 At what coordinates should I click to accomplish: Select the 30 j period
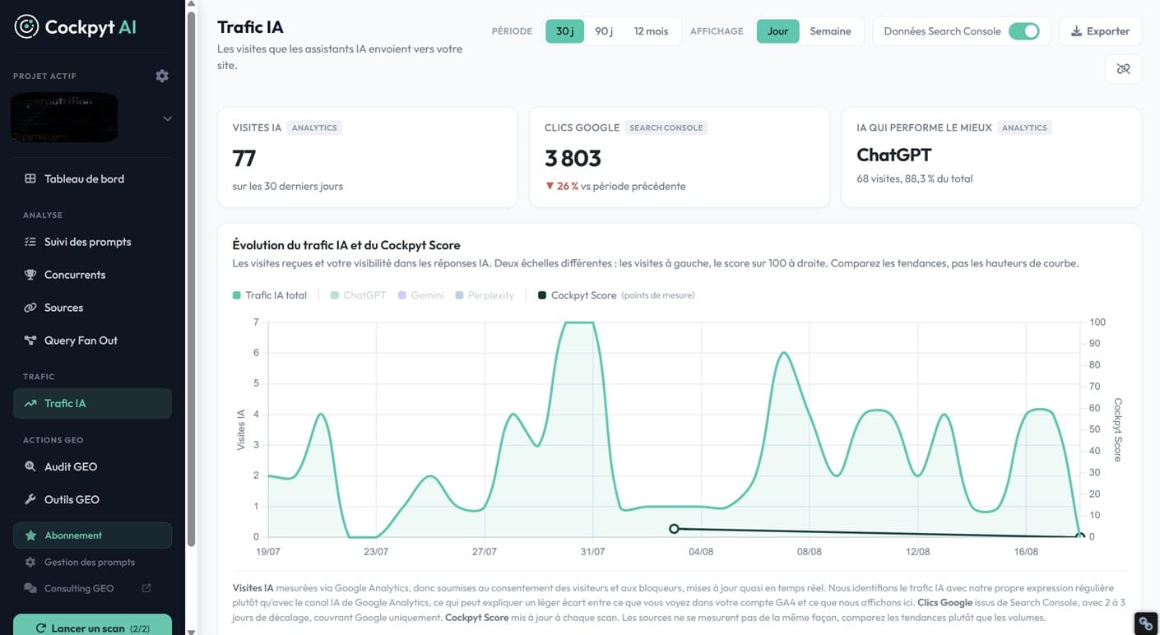click(564, 31)
